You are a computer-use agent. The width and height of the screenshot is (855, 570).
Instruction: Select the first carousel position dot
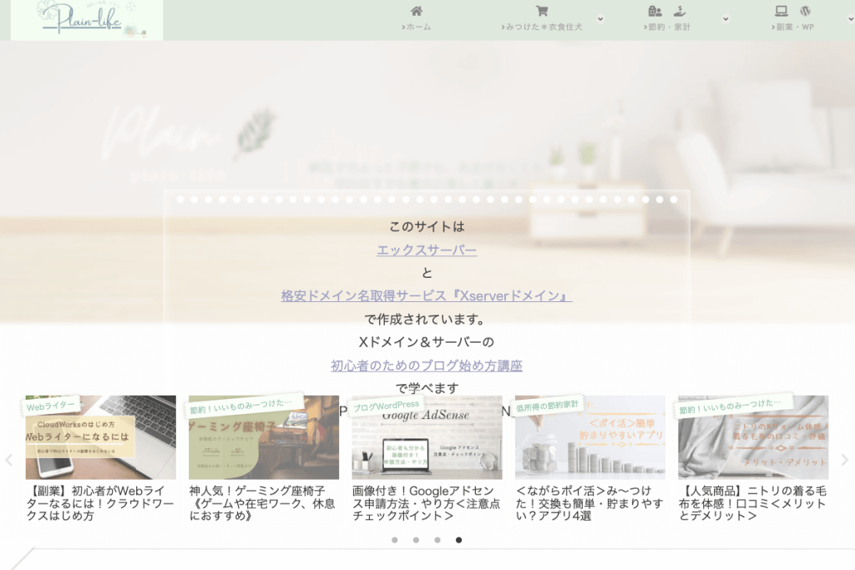point(395,541)
